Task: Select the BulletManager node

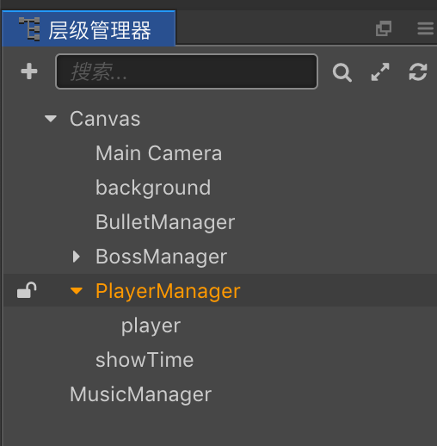Action: tap(165, 222)
